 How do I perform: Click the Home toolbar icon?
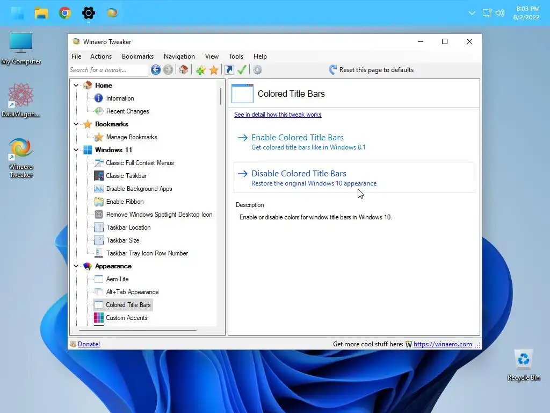pos(184,69)
